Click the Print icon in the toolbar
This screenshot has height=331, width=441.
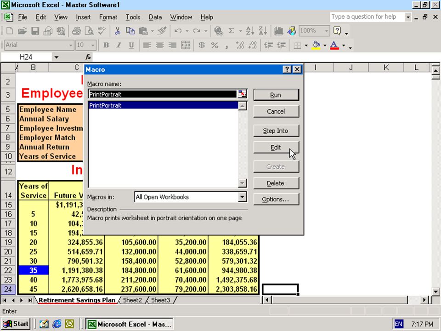pyautogui.click(x=76, y=31)
